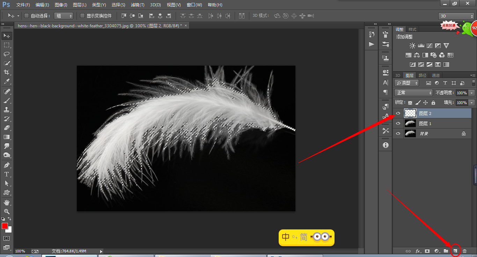Open the 填充 fill arrow
The height and width of the screenshot is (257, 477).
(x=472, y=103)
